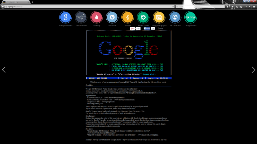
Task: Close the Google Terminal tab
Action: click(x=28, y=2)
